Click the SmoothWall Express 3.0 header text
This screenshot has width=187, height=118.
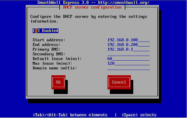click(93, 2)
